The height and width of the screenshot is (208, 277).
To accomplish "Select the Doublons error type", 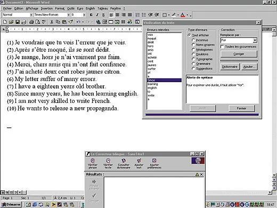I will pos(193,54).
